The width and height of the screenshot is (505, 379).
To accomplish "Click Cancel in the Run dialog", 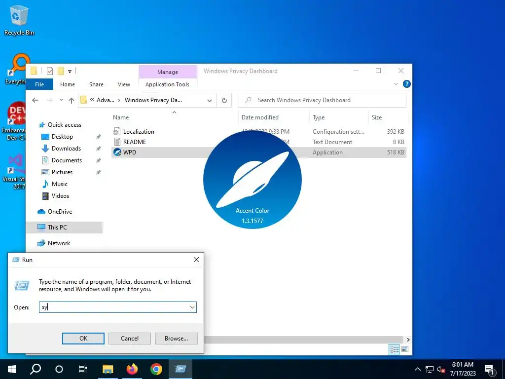I will pos(130,339).
